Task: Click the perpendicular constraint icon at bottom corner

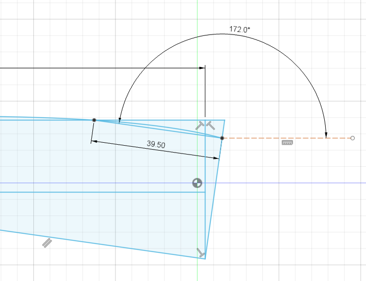Action: pyautogui.click(x=201, y=253)
